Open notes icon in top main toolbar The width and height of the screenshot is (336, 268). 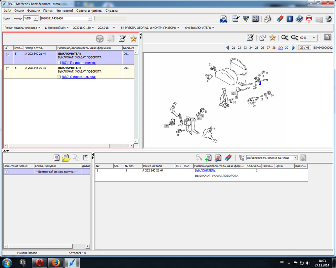click(x=236, y=19)
